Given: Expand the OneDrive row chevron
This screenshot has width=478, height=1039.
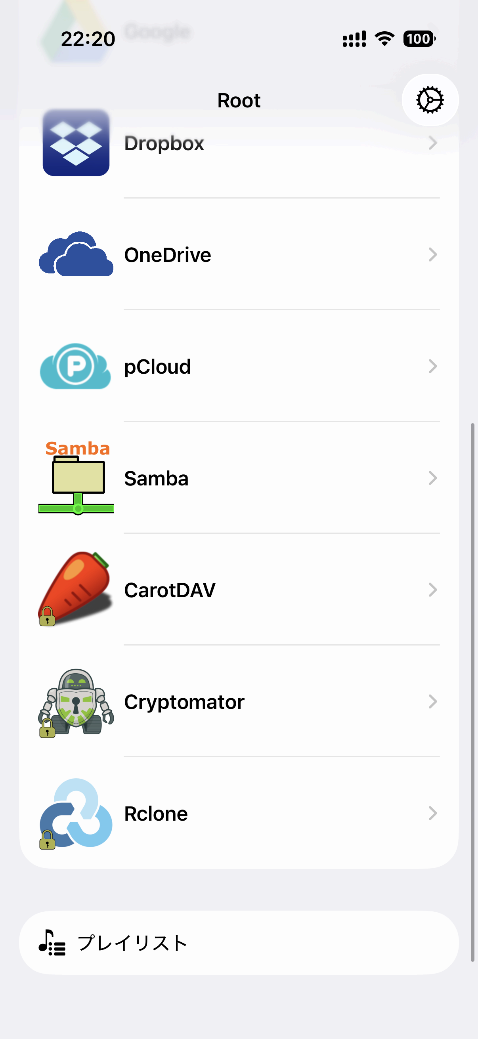Looking at the screenshot, I should click(x=432, y=254).
